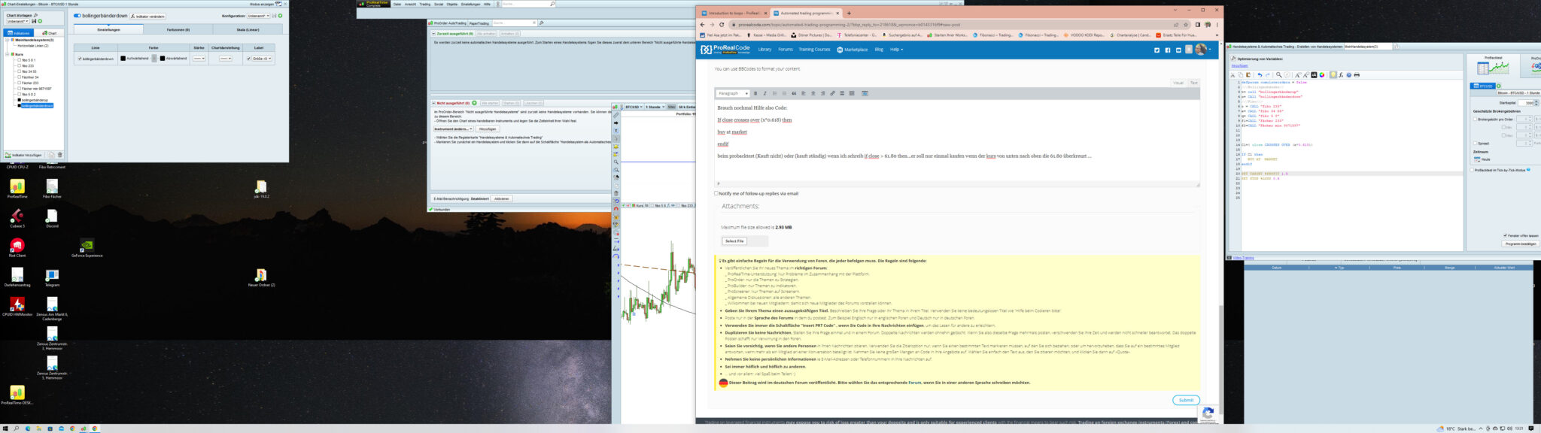The height and width of the screenshot is (433, 1541).
Task: Check the fibo 34 55 indicator checkbox
Action: coord(19,71)
